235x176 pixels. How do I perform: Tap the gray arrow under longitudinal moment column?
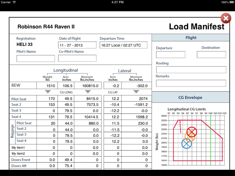[88, 92]
